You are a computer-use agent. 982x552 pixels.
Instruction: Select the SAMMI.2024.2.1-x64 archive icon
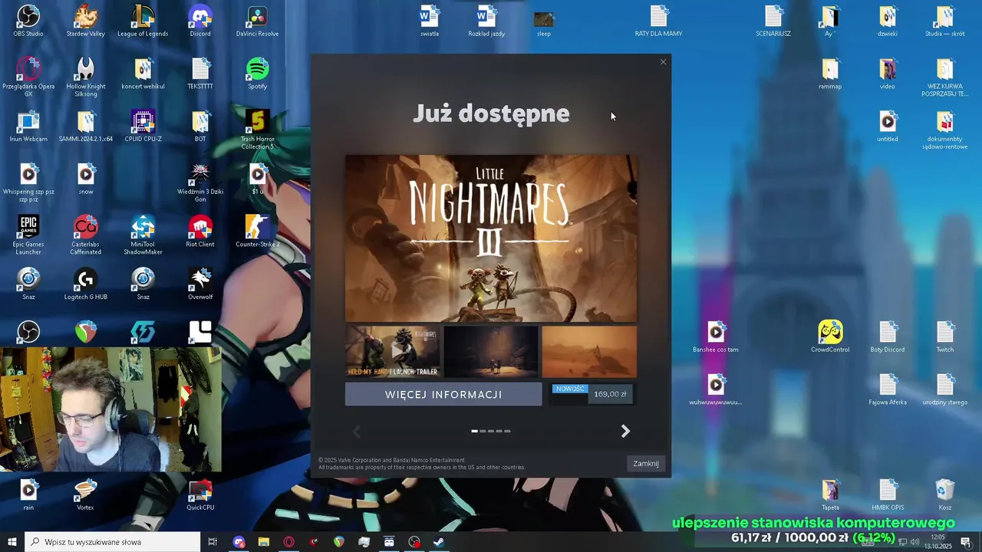pyautogui.click(x=85, y=127)
